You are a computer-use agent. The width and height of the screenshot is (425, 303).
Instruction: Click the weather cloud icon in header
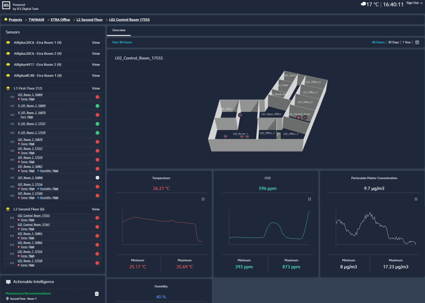coord(363,4)
